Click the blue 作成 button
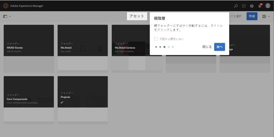The height and width of the screenshot is (137, 274). 252,16
